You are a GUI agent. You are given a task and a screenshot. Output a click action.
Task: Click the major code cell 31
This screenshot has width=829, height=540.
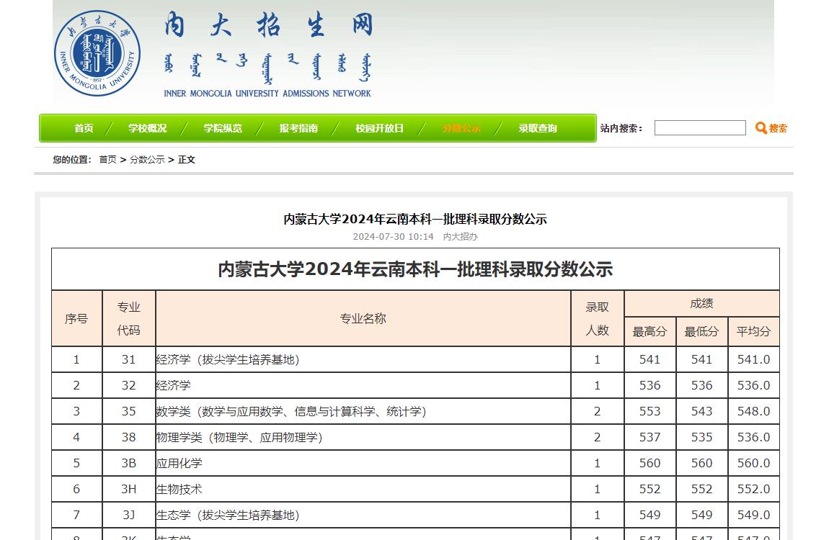(129, 359)
